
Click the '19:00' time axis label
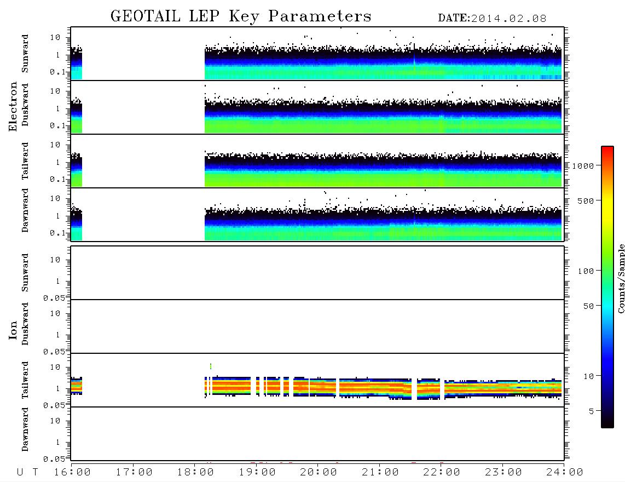click(257, 472)
